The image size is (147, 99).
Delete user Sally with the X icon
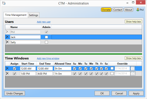click(7, 42)
